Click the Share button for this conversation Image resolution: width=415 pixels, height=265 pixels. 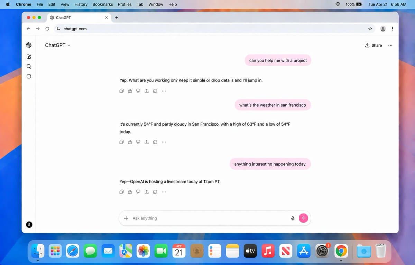(x=373, y=45)
